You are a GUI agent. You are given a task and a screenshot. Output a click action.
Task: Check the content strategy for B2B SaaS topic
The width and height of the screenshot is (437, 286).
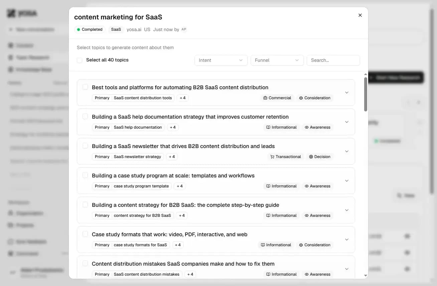(x=85, y=204)
